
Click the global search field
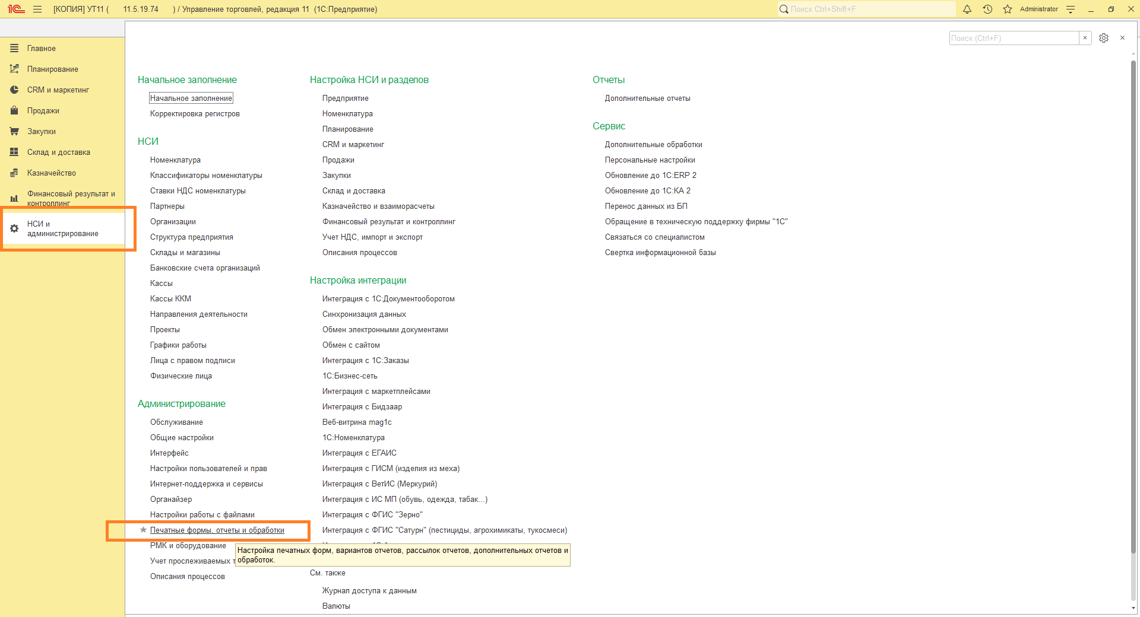867,9
